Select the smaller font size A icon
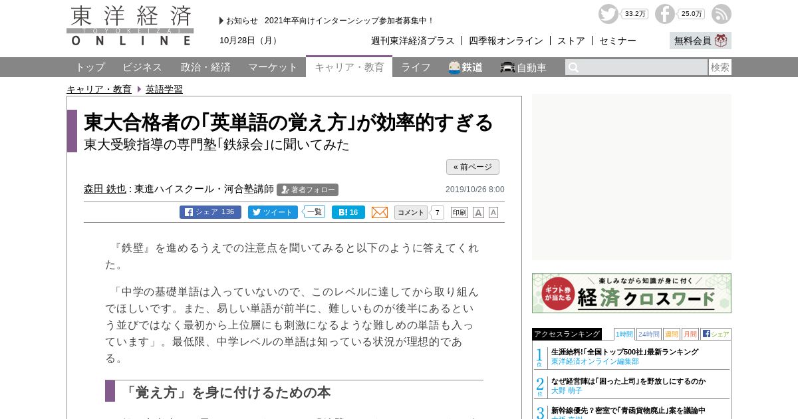The height and width of the screenshot is (419, 798). [x=493, y=212]
